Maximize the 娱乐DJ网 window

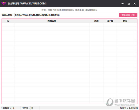pos(128,4)
